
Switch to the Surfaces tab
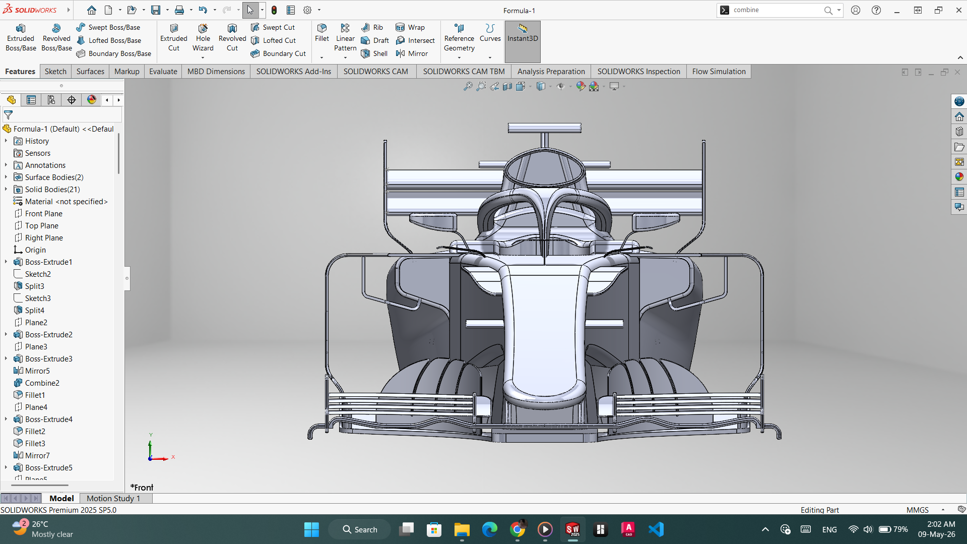point(90,72)
